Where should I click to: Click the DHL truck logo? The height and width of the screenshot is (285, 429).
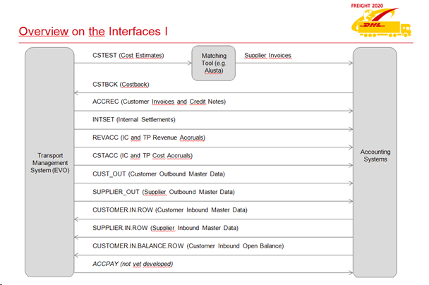point(381,23)
